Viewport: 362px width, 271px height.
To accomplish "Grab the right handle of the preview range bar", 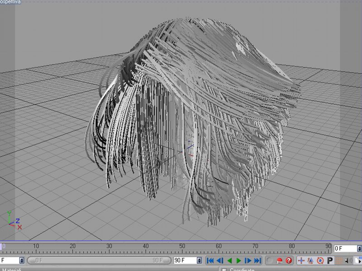I will tap(166, 261).
